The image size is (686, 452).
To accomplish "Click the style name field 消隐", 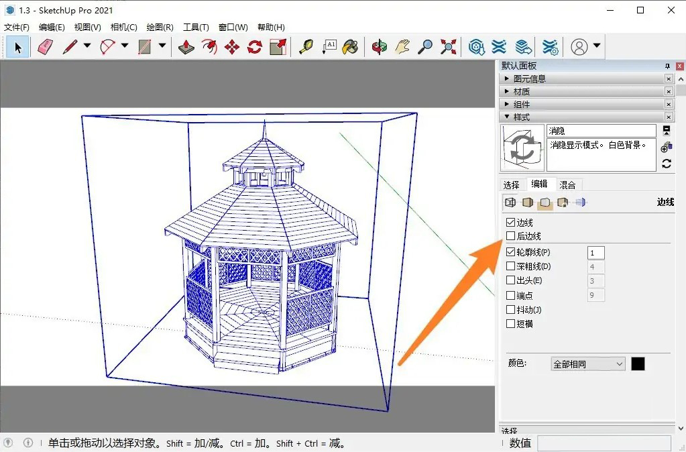I will [x=601, y=131].
